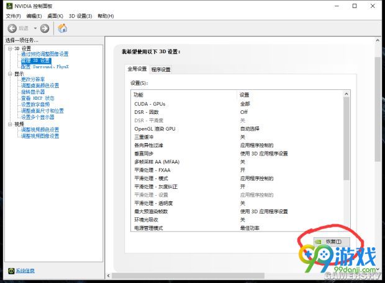Select 各向异性过滤 setting row
385x283 pixels.
[237, 145]
